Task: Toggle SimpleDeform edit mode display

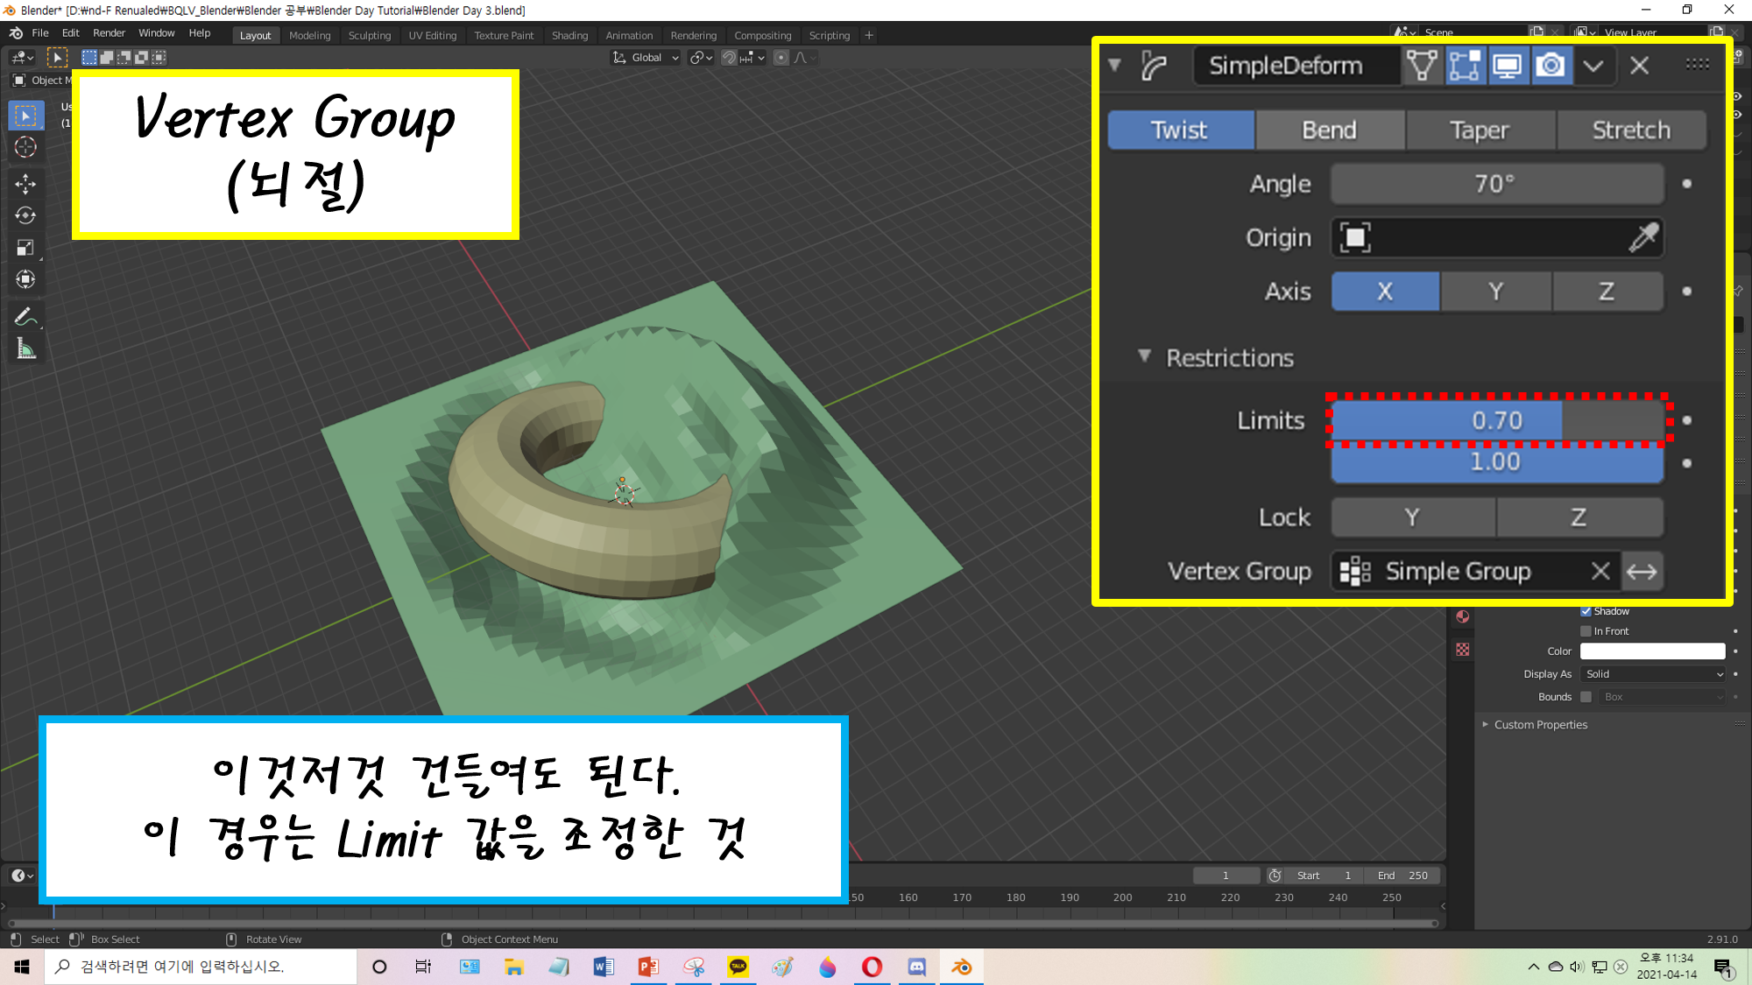Action: (1465, 66)
